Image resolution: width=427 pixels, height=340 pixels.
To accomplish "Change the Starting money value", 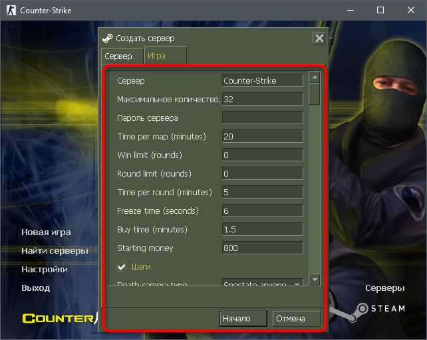I will [x=263, y=248].
